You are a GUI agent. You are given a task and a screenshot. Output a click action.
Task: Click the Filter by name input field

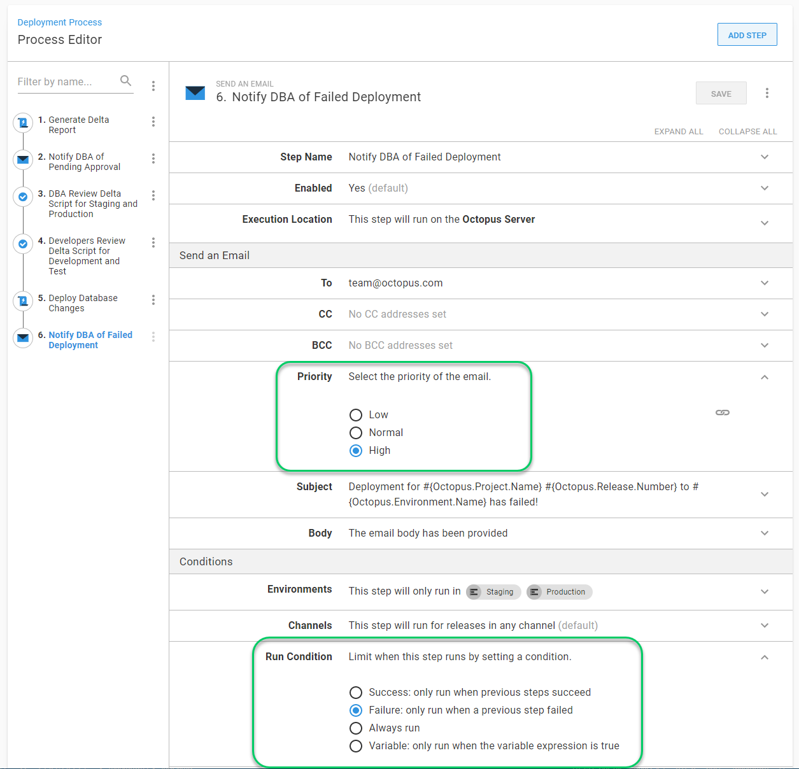click(x=66, y=81)
